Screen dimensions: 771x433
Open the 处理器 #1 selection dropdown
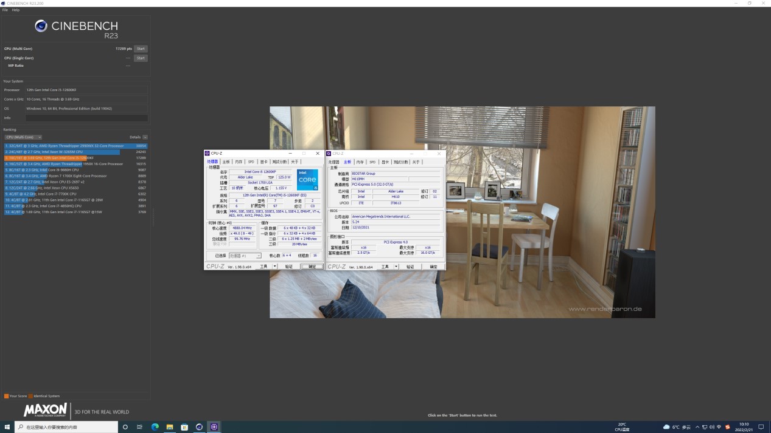click(x=245, y=256)
